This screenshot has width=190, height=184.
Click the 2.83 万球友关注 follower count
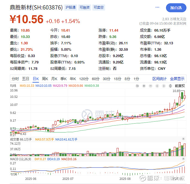click(174, 19)
